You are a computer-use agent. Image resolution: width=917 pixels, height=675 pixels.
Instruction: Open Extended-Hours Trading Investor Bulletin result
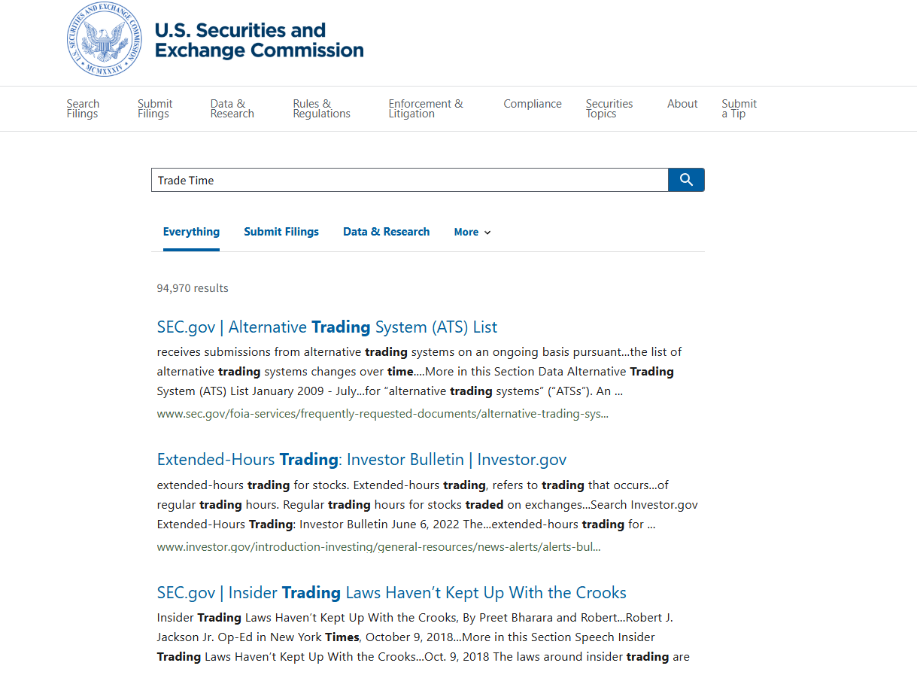click(x=362, y=460)
